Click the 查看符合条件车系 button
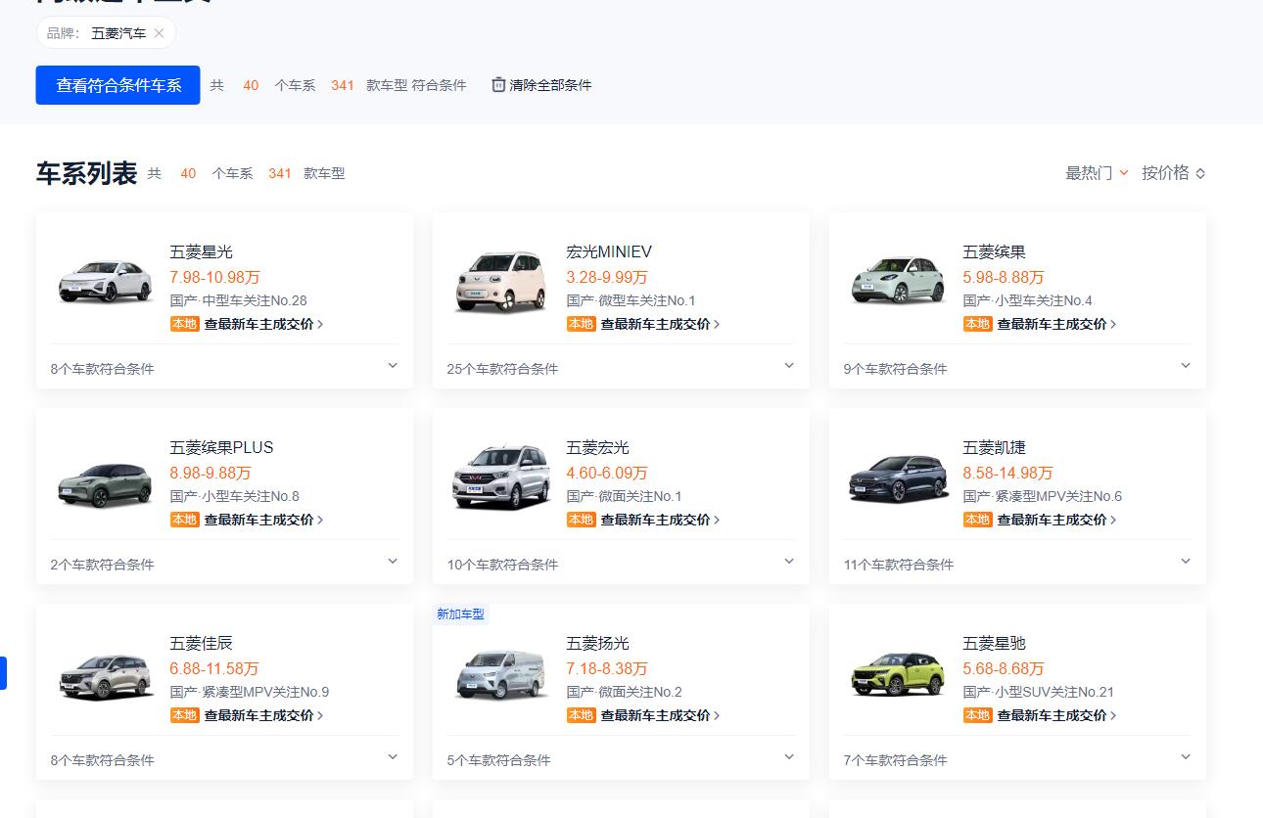 coord(117,85)
